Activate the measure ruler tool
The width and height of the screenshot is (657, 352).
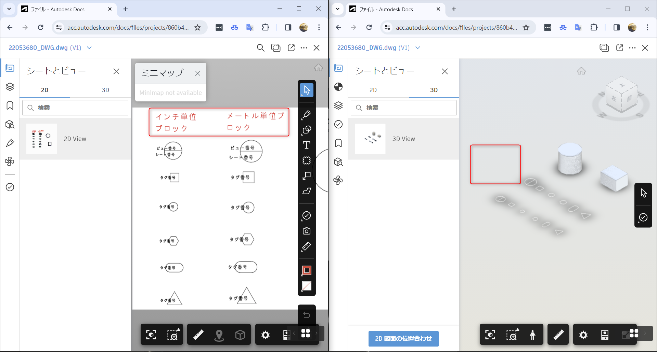pos(307,247)
